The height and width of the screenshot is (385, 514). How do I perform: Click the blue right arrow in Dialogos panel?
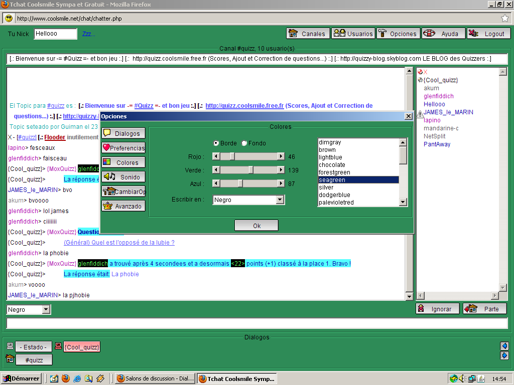point(504,355)
